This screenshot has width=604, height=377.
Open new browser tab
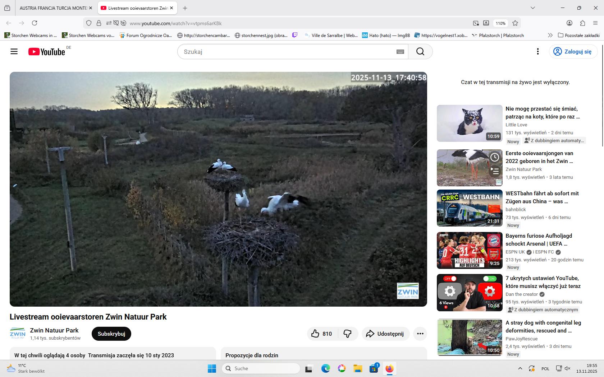(x=185, y=8)
